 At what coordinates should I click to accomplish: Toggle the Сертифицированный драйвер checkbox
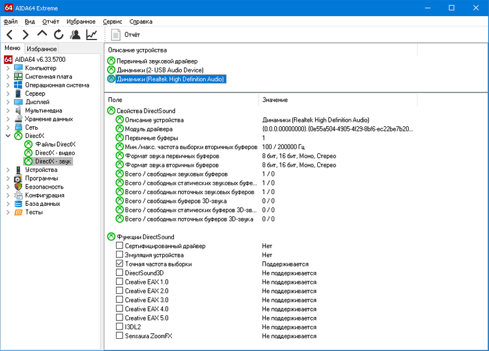coord(119,245)
